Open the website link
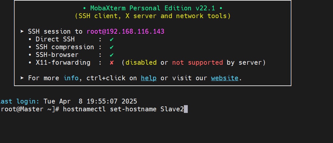 pyautogui.click(x=224, y=78)
